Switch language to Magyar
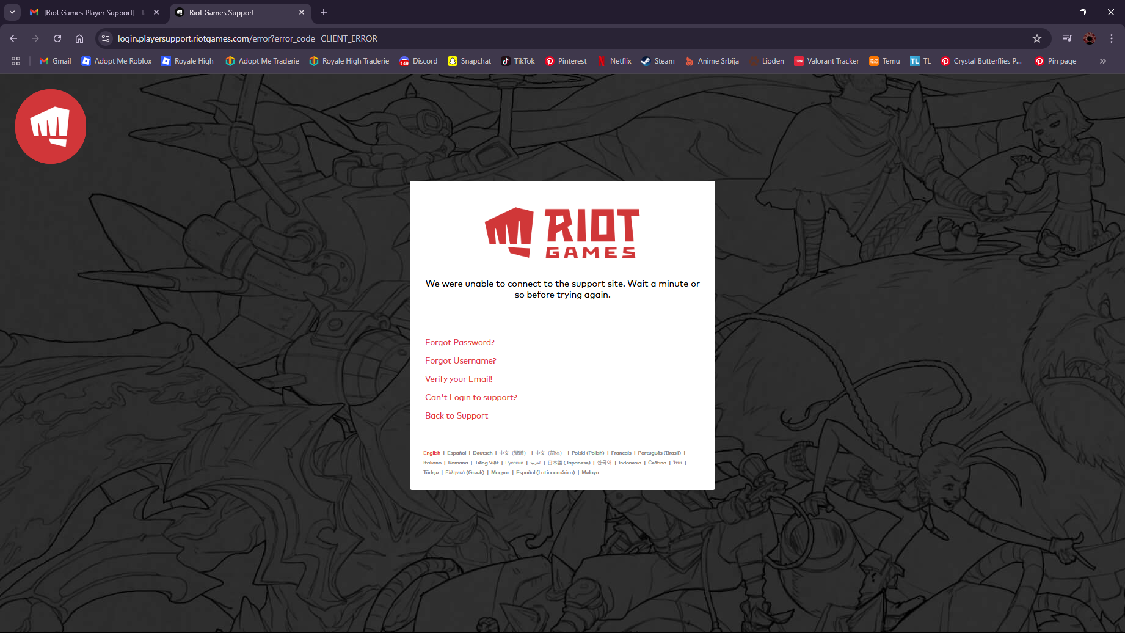The height and width of the screenshot is (633, 1125). coord(500,472)
